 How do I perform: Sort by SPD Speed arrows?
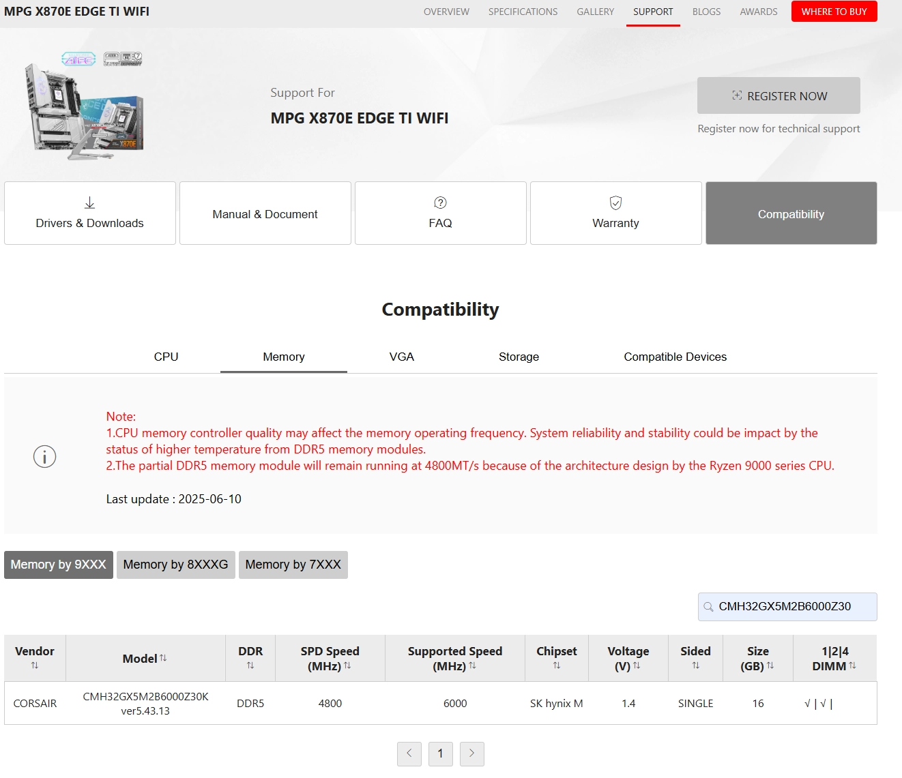347,665
